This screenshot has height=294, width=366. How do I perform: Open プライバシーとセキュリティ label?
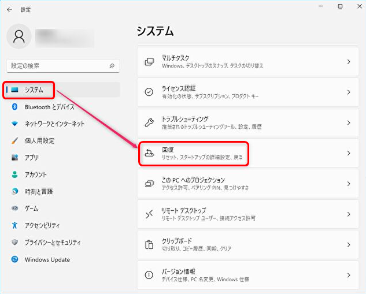(53, 243)
